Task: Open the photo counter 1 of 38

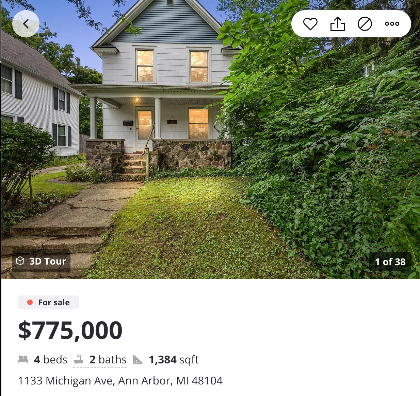Action: point(390,262)
